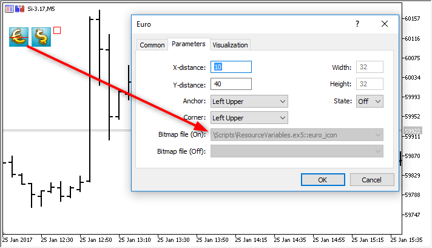Click the X-distance input field
Image resolution: width=432 pixels, height=248 pixels.
tap(231, 67)
